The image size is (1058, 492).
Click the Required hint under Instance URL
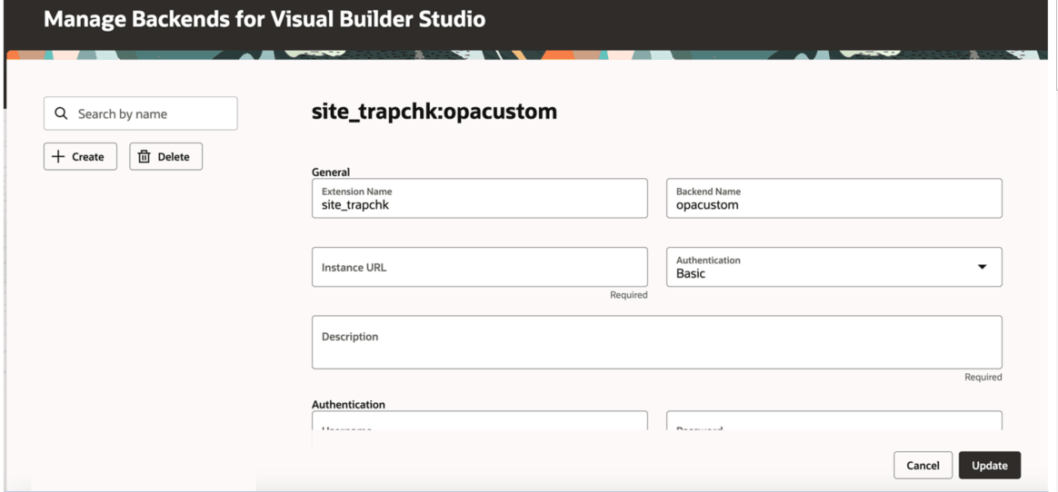point(629,294)
